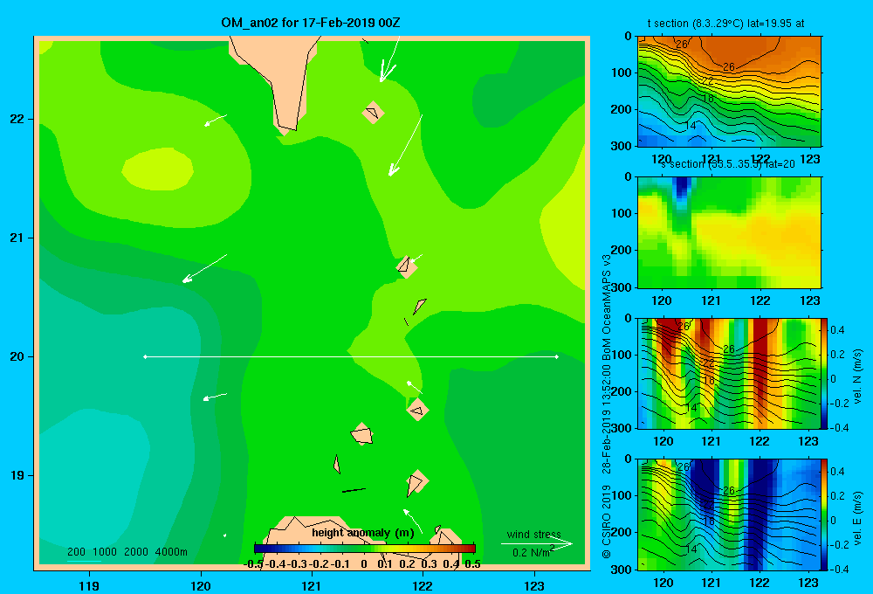Click main map longitude label 119

pyautogui.click(x=89, y=585)
